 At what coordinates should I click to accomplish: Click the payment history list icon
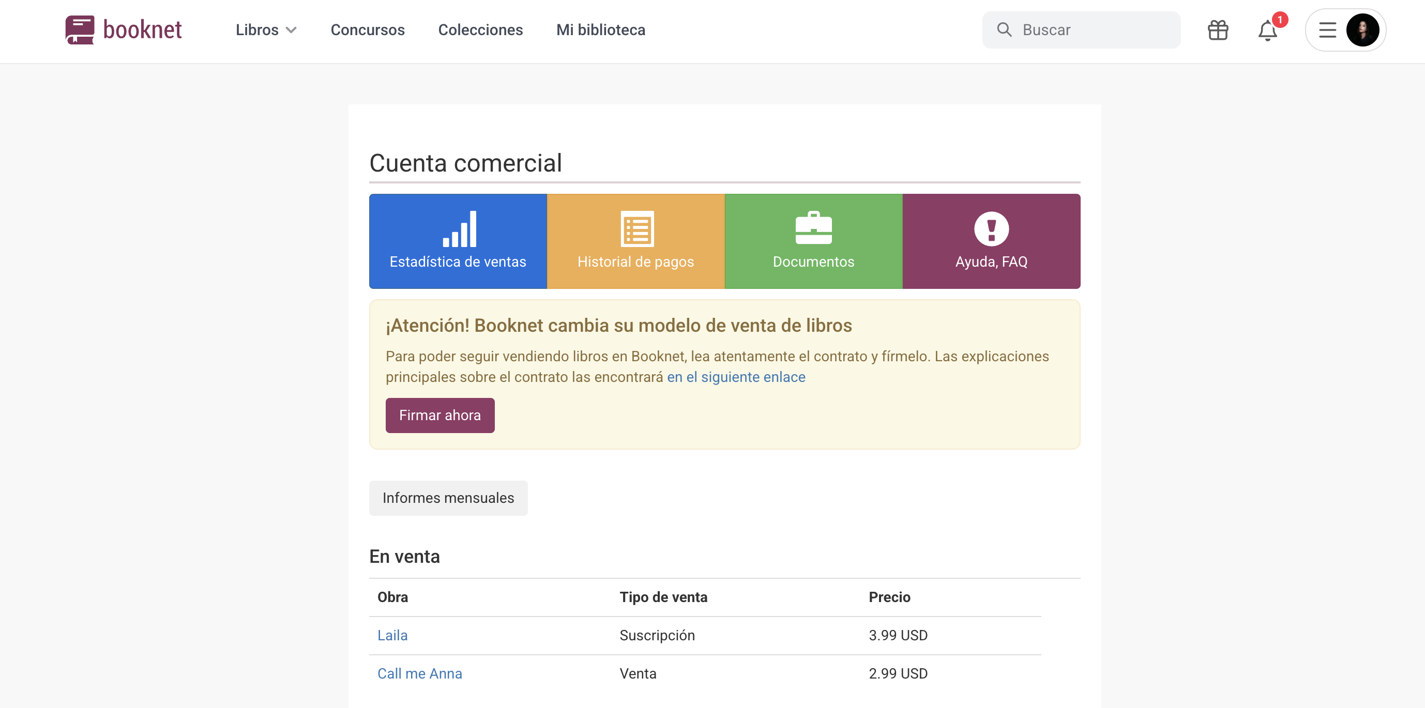(636, 229)
